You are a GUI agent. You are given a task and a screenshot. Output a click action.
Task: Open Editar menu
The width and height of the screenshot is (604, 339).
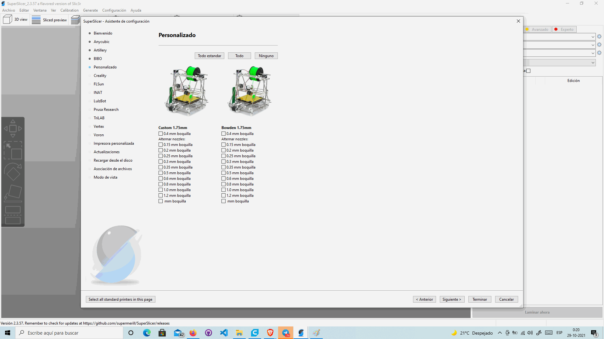[x=24, y=10]
